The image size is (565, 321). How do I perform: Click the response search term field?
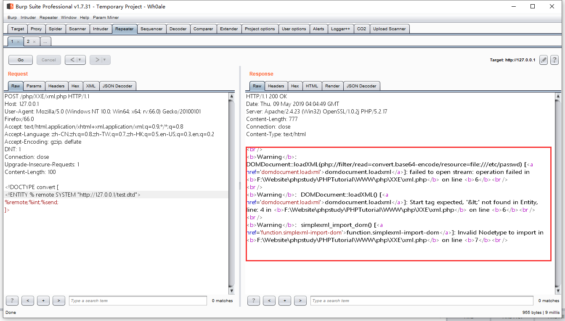[x=422, y=300]
